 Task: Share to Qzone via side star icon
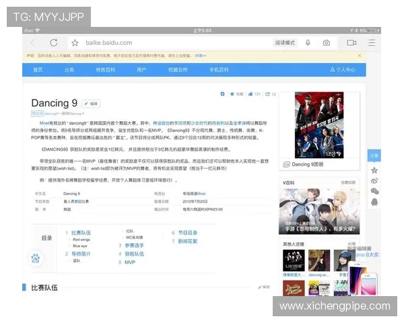click(x=374, y=170)
